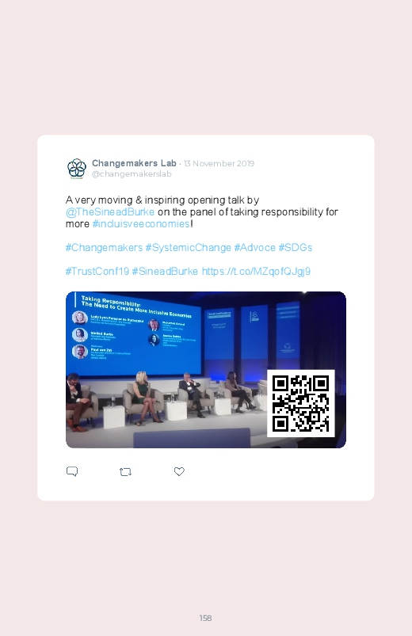The image size is (412, 636).
Task: Click the reply speech bubble icon
Action: 72,471
